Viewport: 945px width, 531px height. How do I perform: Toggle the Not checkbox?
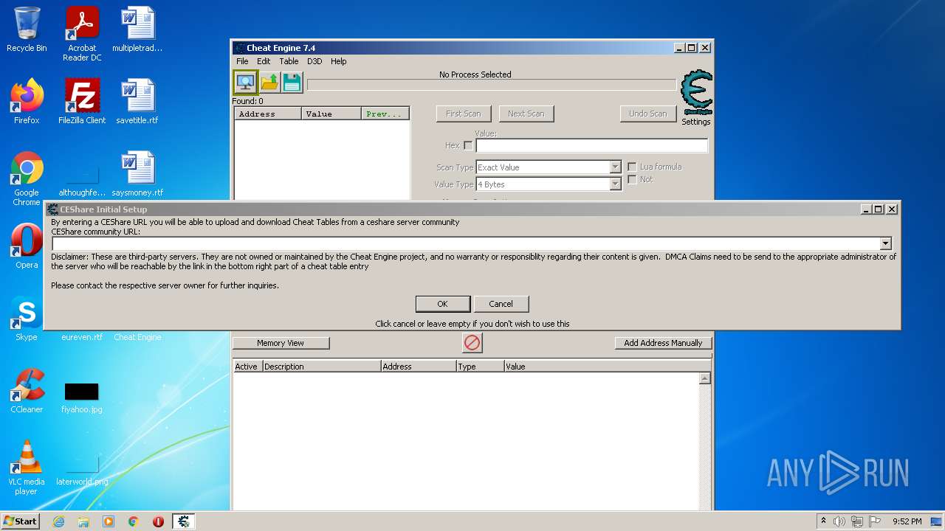click(632, 179)
